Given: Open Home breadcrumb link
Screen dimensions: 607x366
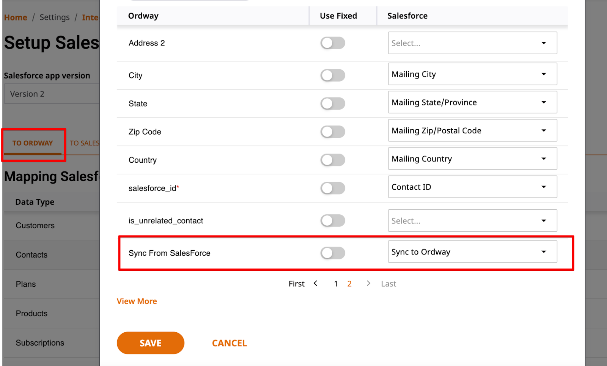Looking at the screenshot, I should pos(16,17).
